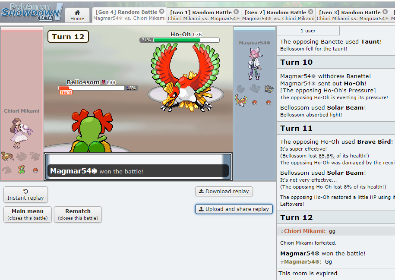Close the Gen 3 Random Battle tab
Image resolution: width=395 pixels, height=280 pixels.
[385, 12]
